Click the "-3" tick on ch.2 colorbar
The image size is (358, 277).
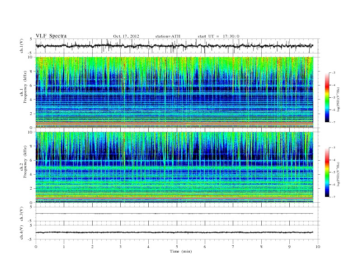(x=334, y=148)
